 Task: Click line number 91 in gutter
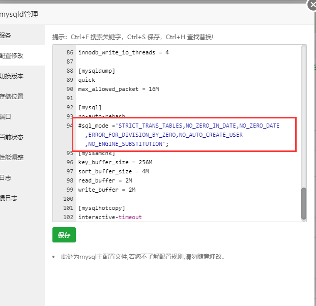(70, 98)
